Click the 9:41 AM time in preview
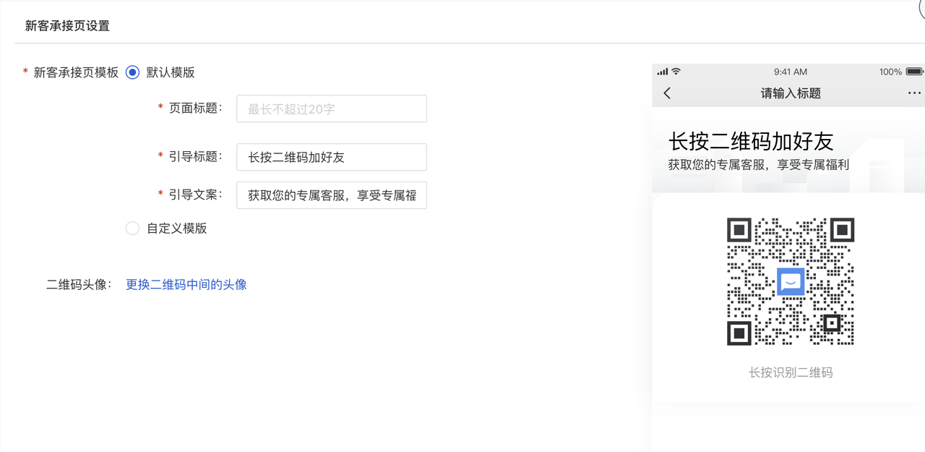This screenshot has height=452, width=925. point(791,72)
